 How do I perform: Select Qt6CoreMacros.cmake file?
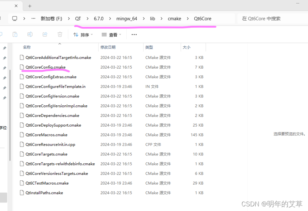pos(46,134)
